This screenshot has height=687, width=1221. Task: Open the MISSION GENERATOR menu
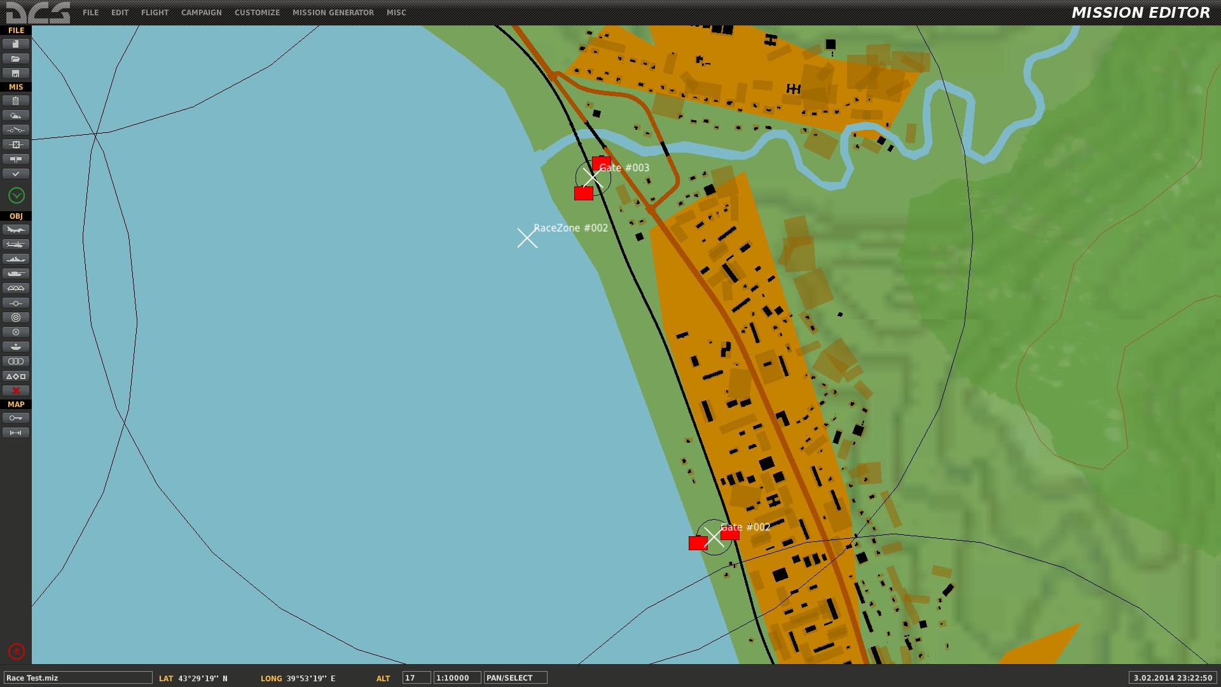tap(333, 13)
